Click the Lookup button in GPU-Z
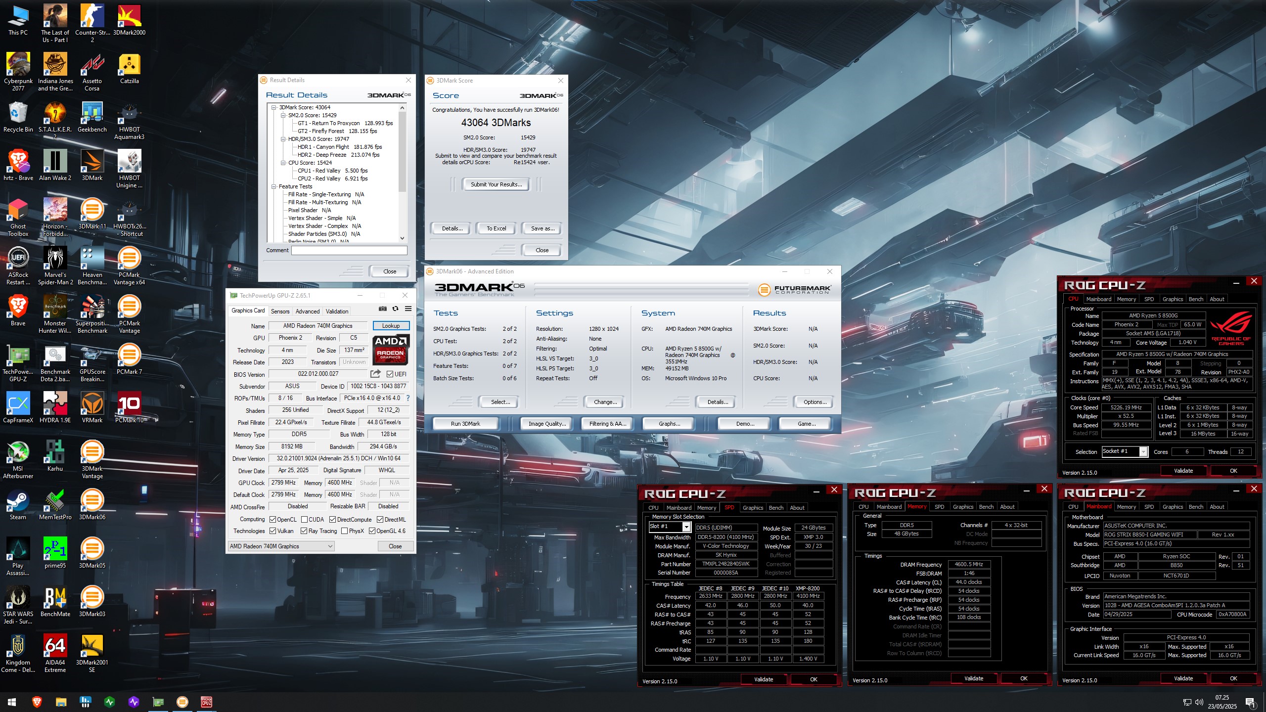 click(391, 326)
